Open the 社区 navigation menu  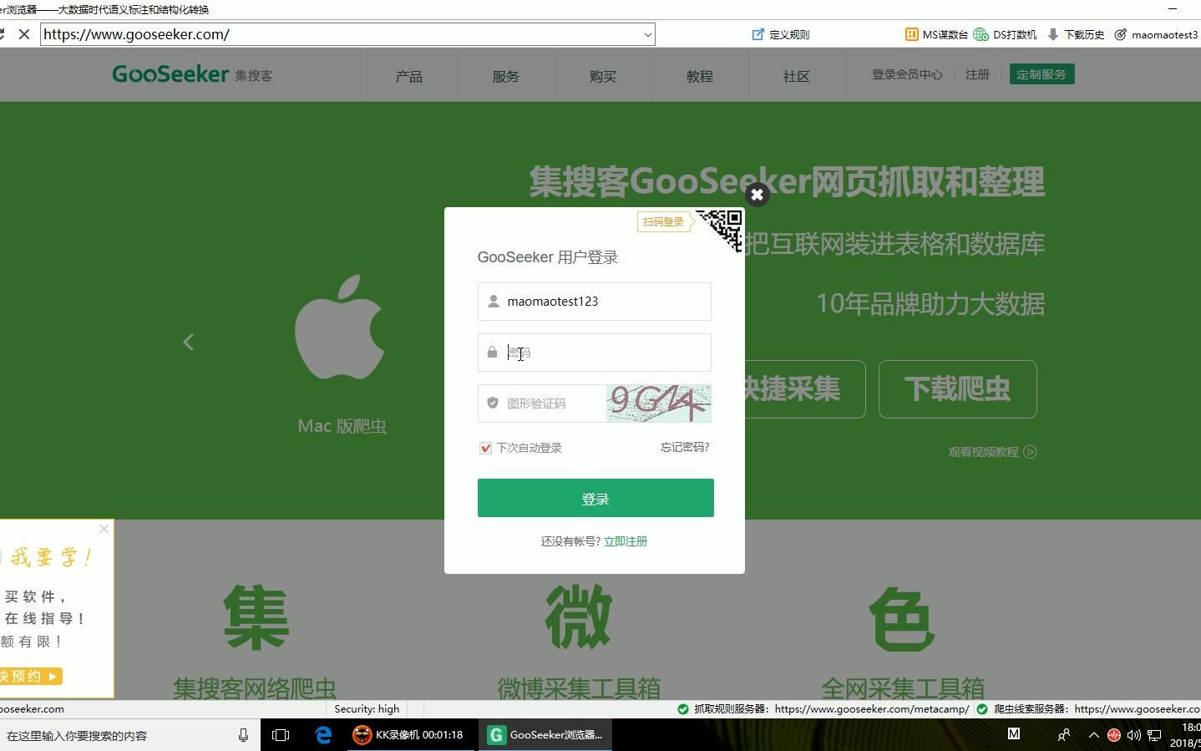[x=797, y=76]
